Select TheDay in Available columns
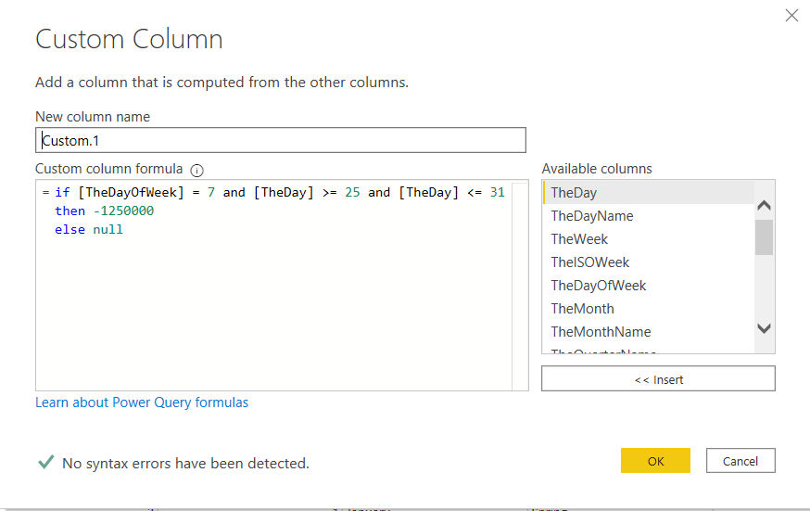This screenshot has height=511, width=810. click(649, 193)
